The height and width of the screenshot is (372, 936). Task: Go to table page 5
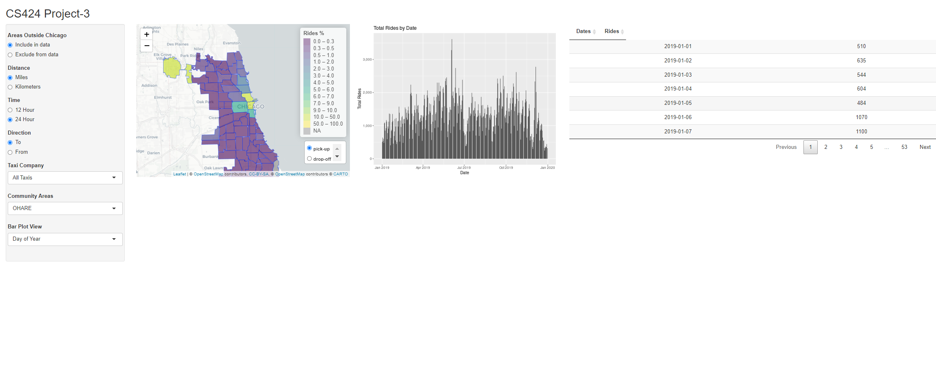872,147
